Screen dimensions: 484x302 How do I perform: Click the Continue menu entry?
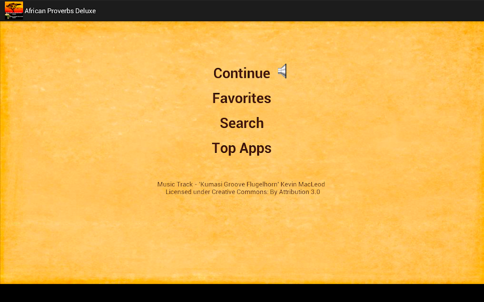click(x=242, y=73)
